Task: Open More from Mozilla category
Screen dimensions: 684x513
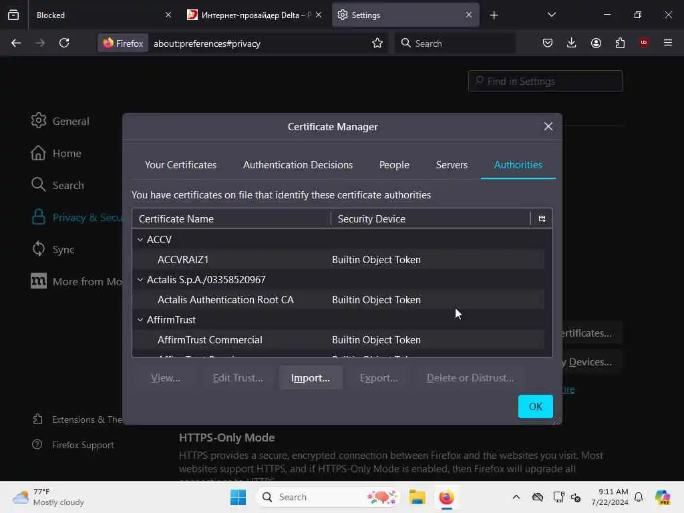Action: tap(76, 281)
